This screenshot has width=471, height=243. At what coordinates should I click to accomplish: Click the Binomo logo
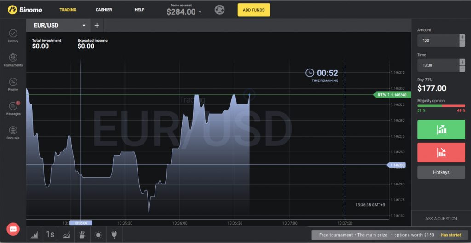pos(25,10)
